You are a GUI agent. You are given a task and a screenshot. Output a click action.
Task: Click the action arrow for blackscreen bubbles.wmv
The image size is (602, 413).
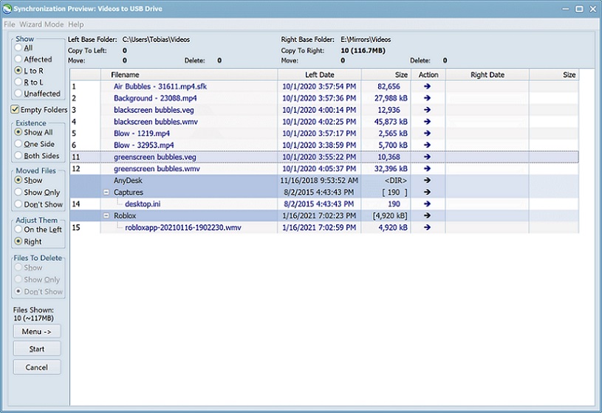click(427, 122)
